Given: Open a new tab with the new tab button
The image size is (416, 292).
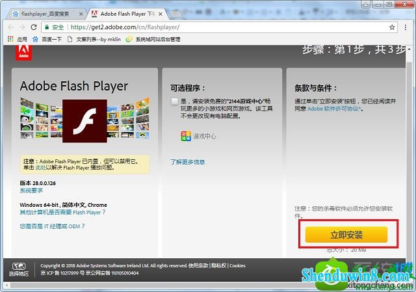Looking at the screenshot, I should [175, 14].
